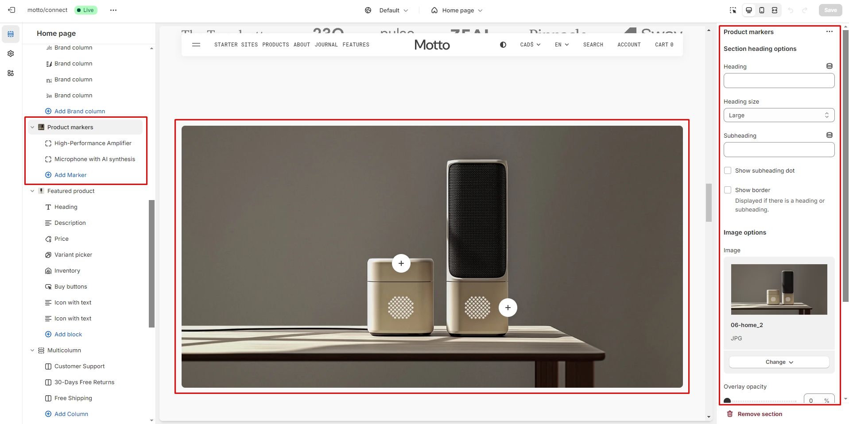Screen dimensions: 849x424
Task: Select High-Performance Amplifier marker block
Action: coord(93,143)
